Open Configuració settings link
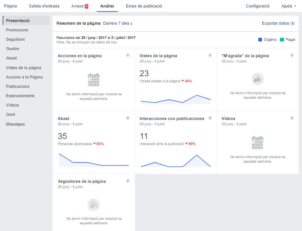302x231 pixels. click(x=258, y=6)
